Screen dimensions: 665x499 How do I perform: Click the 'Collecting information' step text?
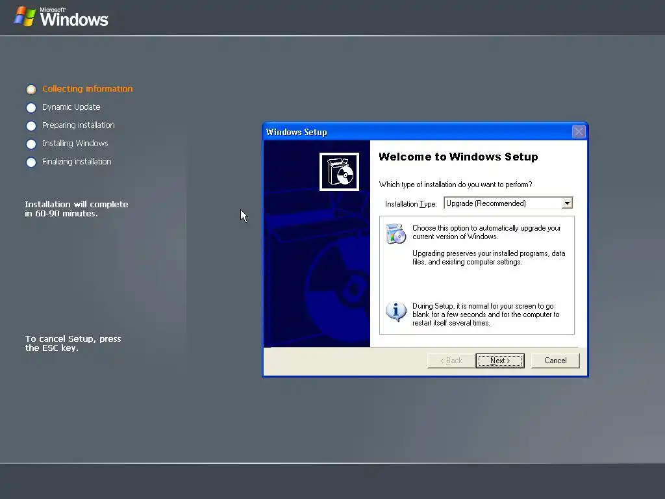88,88
